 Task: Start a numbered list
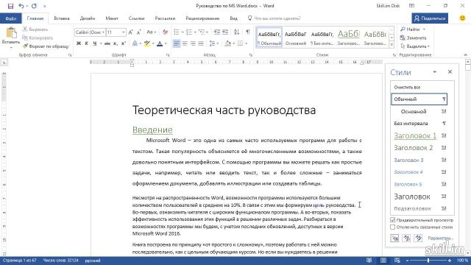189,32
